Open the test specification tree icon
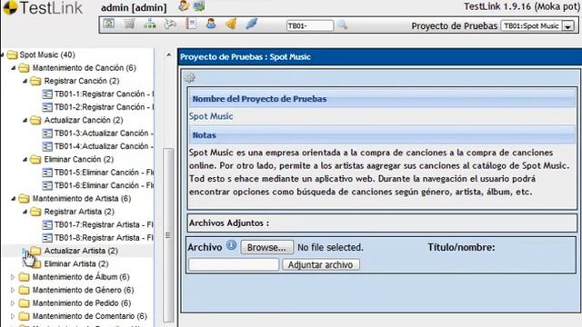 click(150, 24)
